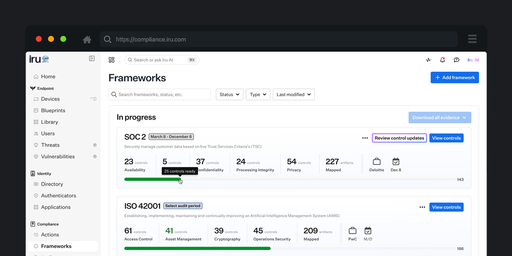Click the Identity section header
Image resolution: width=512 pixels, height=256 pixels.
tap(41, 174)
